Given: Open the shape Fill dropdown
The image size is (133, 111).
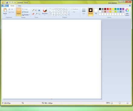Looking at the screenshot, I should click(73, 12).
